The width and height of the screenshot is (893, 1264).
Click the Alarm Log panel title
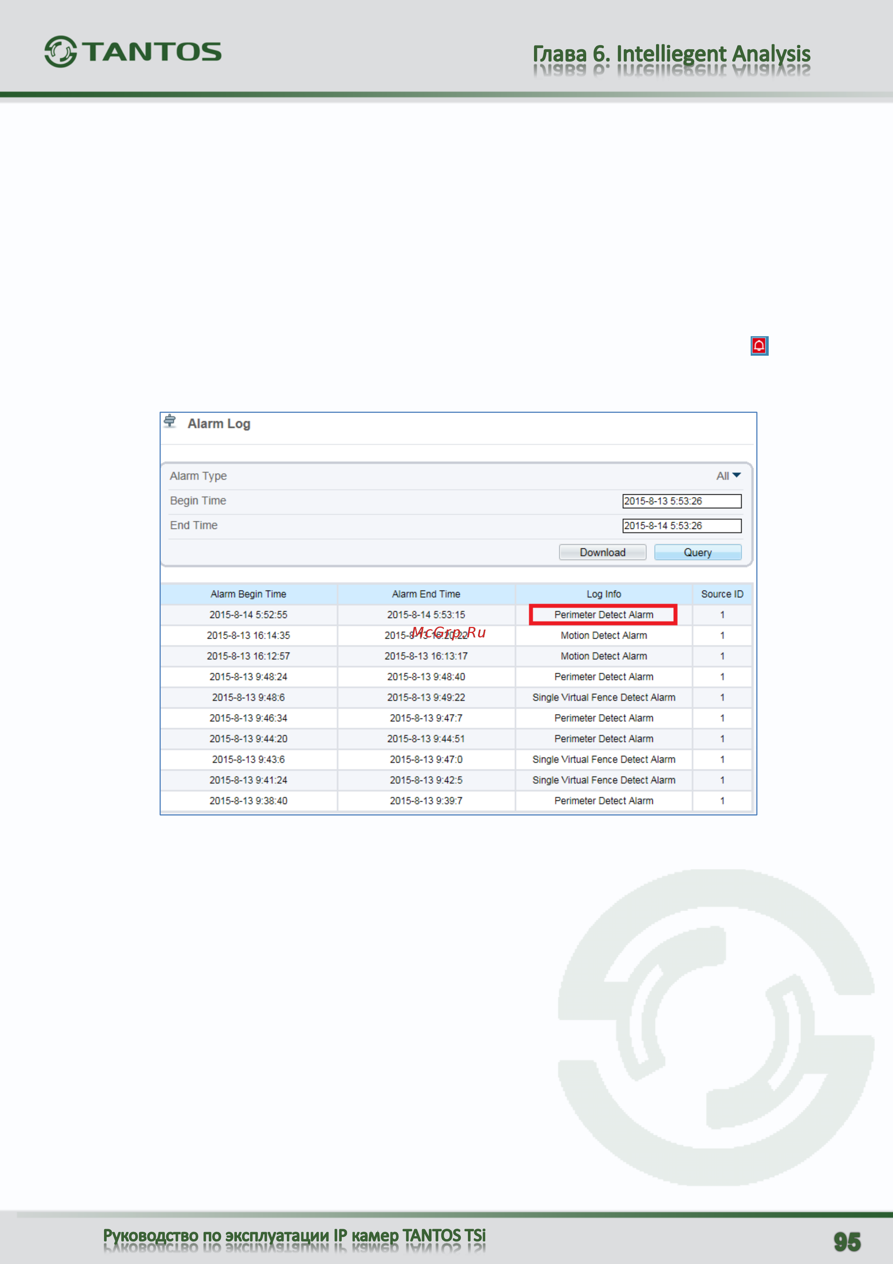tap(219, 424)
